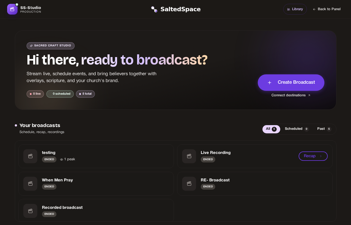The height and width of the screenshot is (225, 351).
Task: Click the chevron inside the Recap button
Action: (x=321, y=156)
